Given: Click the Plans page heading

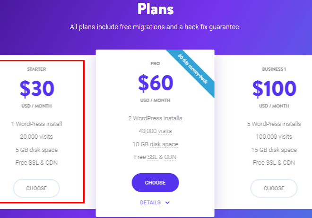Looking at the screenshot, I should [156, 9].
